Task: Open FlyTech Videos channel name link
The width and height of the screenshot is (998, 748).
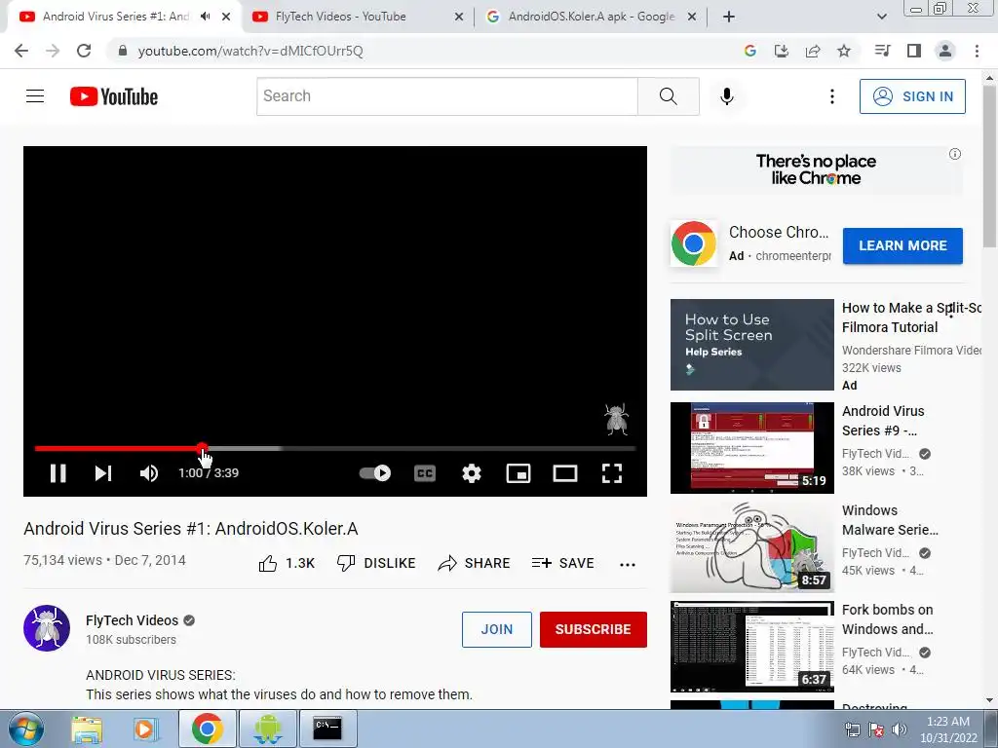Action: coord(132,620)
